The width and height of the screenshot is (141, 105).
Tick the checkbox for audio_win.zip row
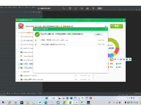tap(19, 52)
